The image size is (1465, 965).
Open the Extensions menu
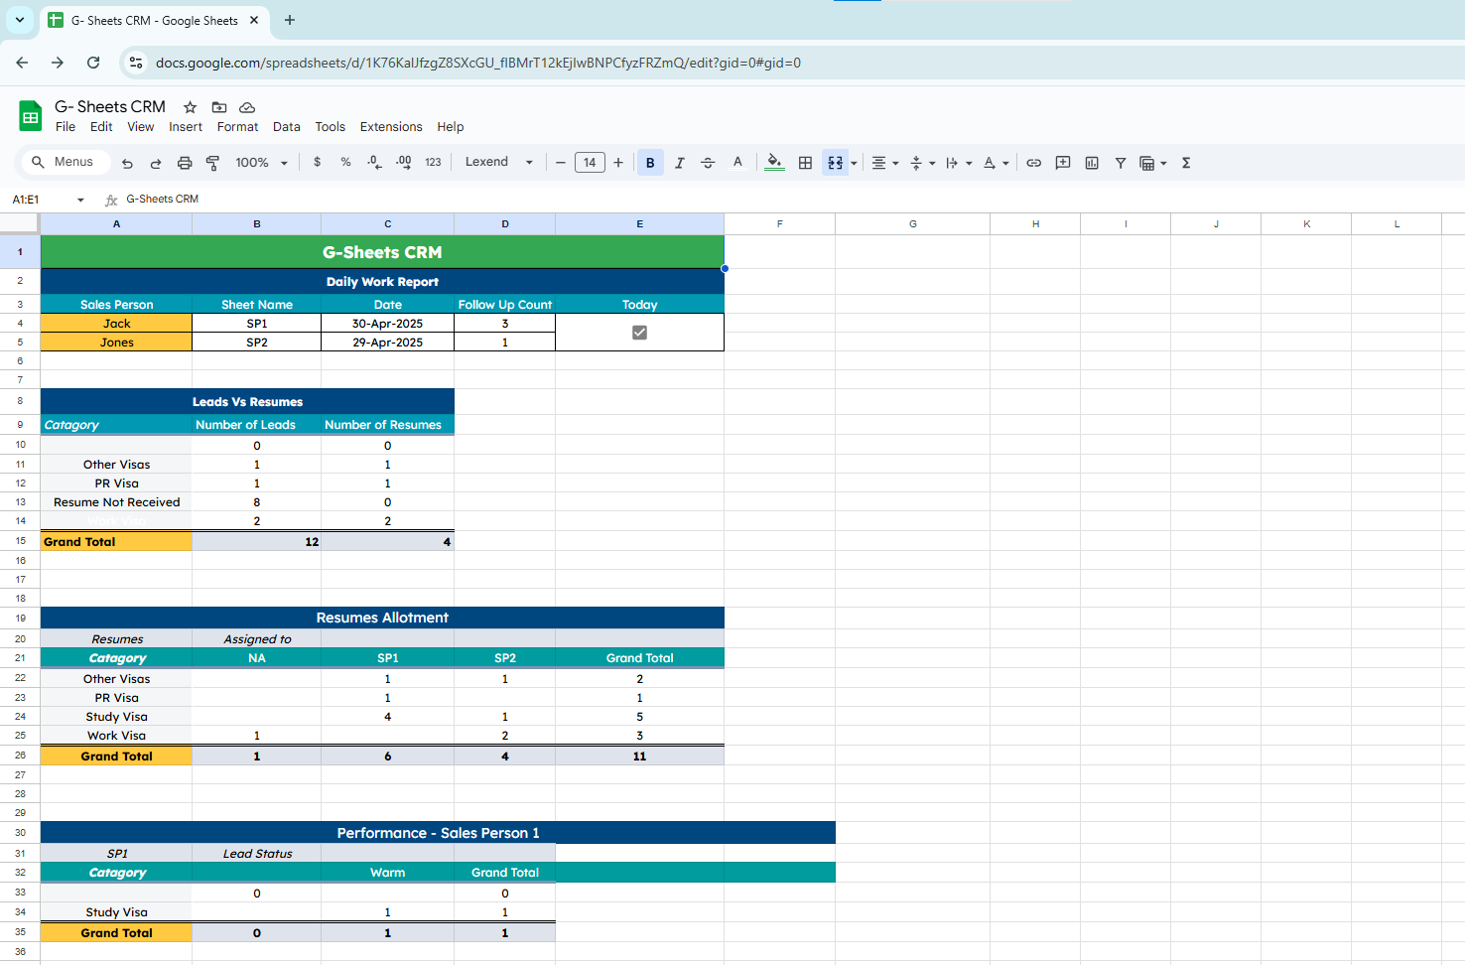[x=390, y=127]
